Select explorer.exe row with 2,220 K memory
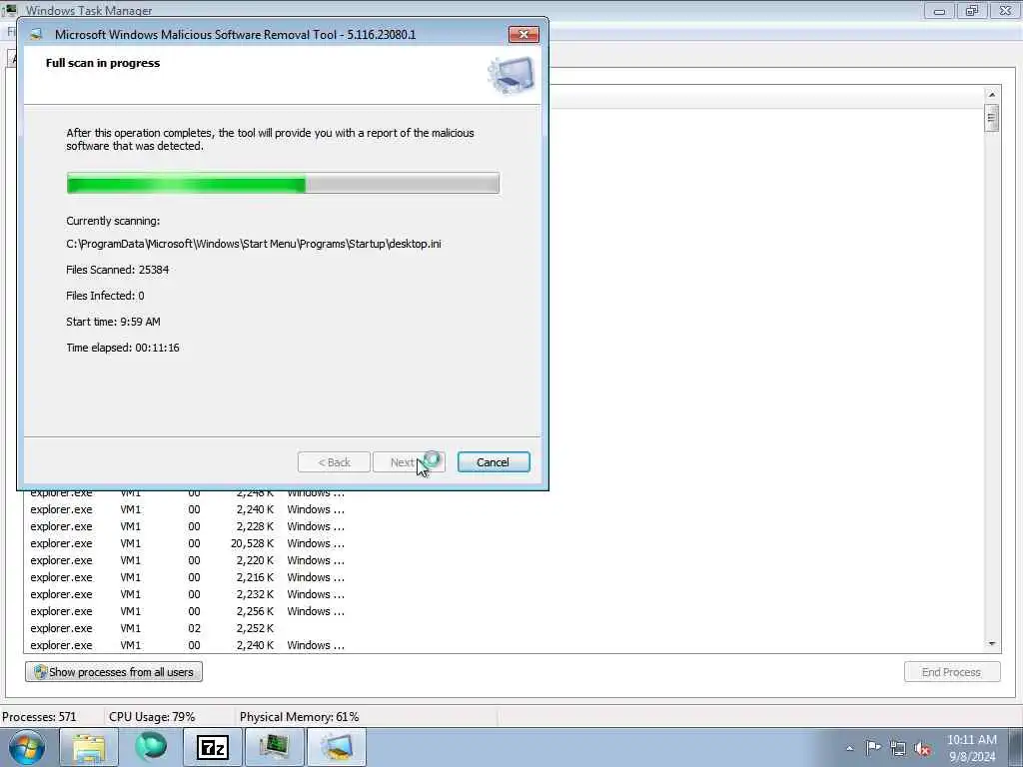 pyautogui.click(x=187, y=560)
